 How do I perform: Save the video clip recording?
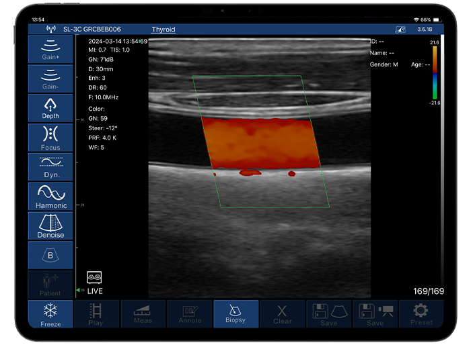coord(375,314)
